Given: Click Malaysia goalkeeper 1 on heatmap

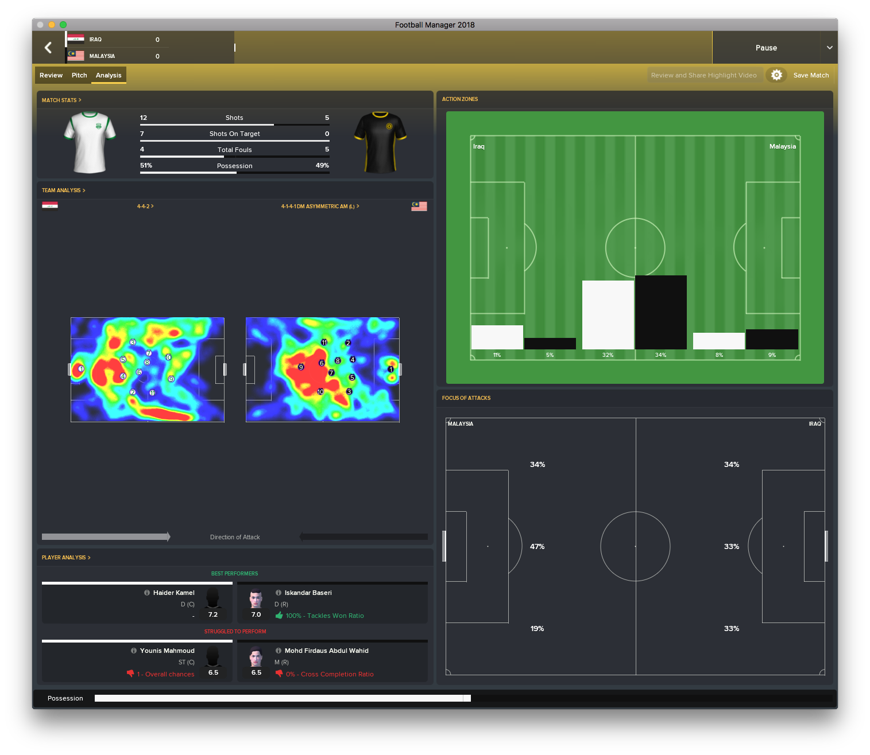Looking at the screenshot, I should click(x=391, y=369).
